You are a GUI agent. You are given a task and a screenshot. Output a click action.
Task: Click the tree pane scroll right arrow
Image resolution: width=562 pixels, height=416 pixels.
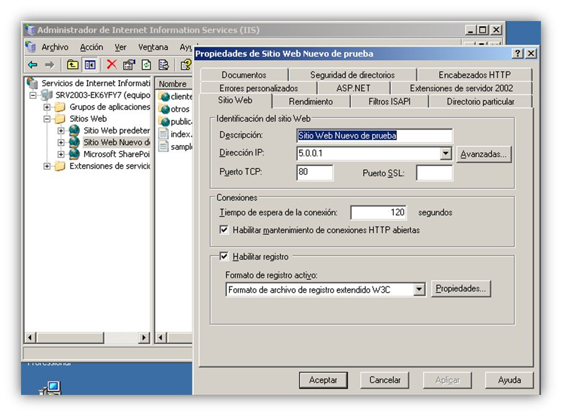[x=144, y=337]
